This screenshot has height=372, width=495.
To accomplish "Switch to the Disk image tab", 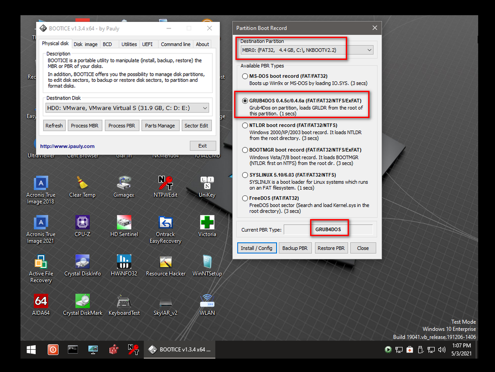I will 86,45.
